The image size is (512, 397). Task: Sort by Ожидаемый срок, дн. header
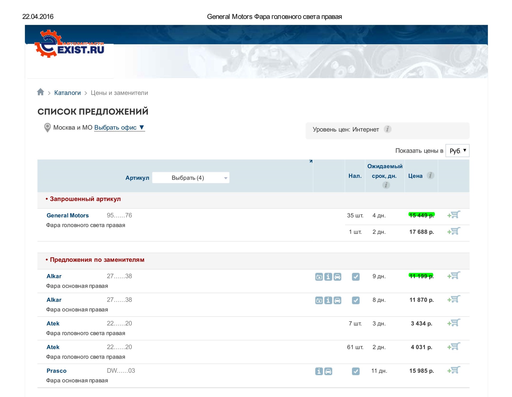click(385, 171)
